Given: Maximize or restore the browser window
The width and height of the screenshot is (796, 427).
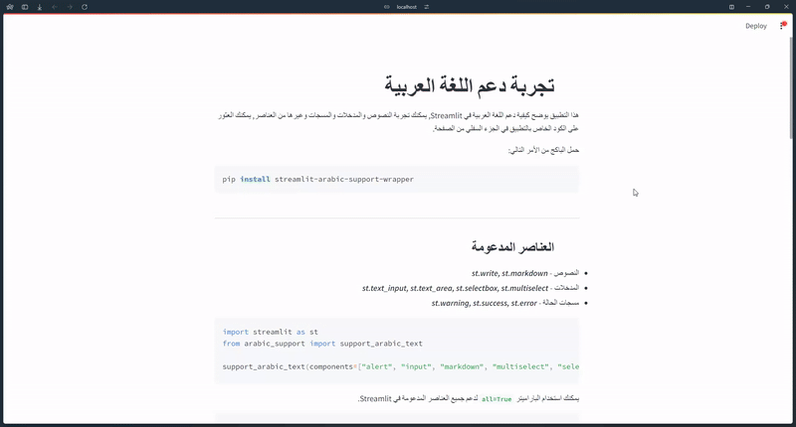Looking at the screenshot, I should (x=767, y=7).
